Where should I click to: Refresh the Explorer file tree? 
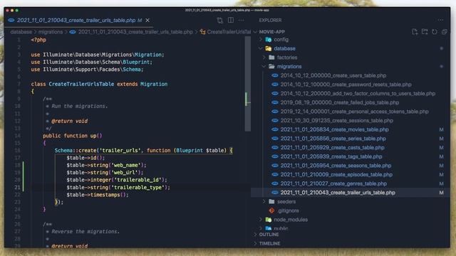point(435,31)
